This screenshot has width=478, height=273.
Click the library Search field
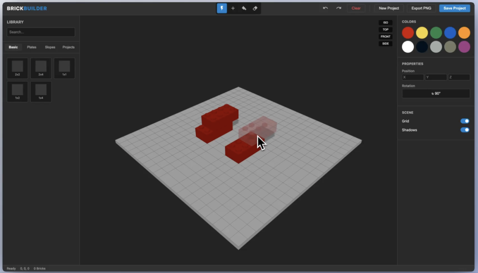coord(41,32)
